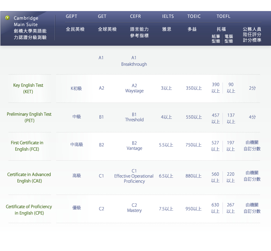Screen dimensions: 271x251
Task: Click the K初級 GEPT cell
Action: click(76, 89)
